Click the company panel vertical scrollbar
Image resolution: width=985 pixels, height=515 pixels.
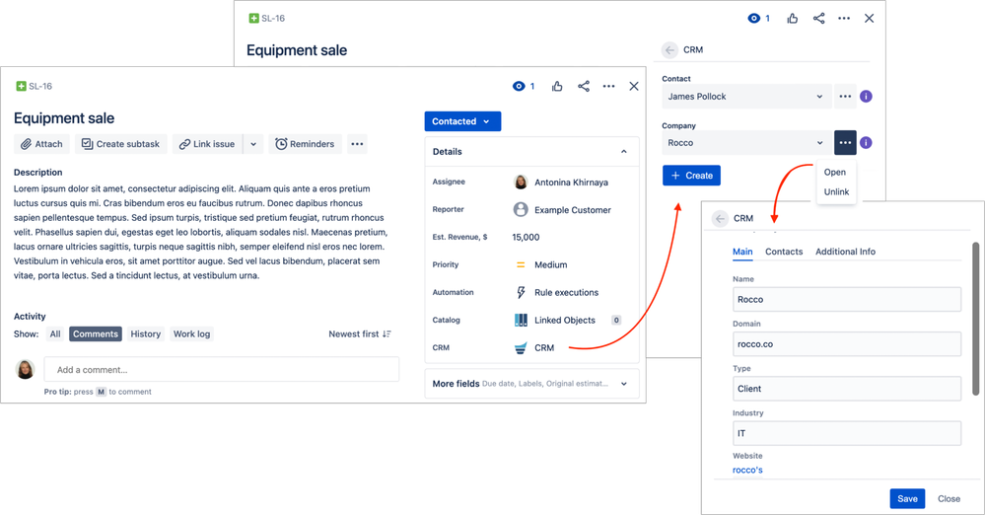click(x=975, y=319)
